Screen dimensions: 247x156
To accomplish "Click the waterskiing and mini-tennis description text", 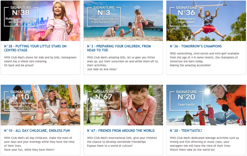I will pos(204,59).
